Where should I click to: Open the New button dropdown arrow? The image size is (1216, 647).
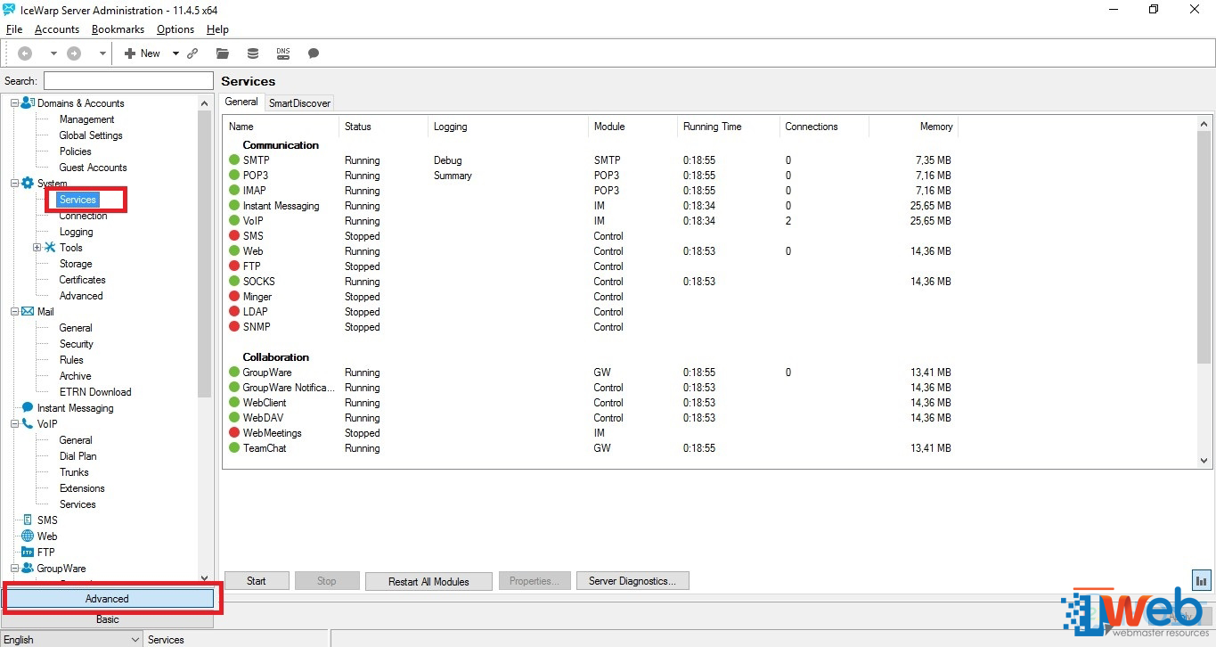click(175, 53)
